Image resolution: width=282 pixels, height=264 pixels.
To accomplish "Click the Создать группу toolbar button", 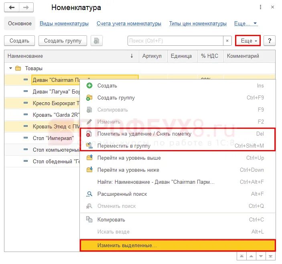I will [x=63, y=41].
